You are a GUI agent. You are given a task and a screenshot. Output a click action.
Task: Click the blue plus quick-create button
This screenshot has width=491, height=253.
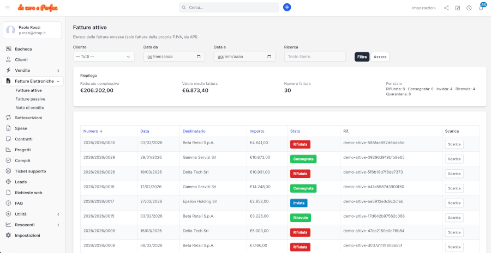click(287, 8)
